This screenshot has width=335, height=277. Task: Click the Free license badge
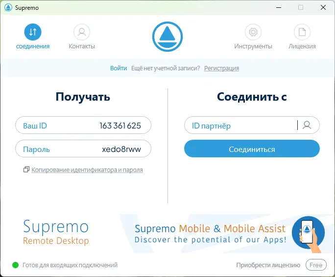pos(316,265)
